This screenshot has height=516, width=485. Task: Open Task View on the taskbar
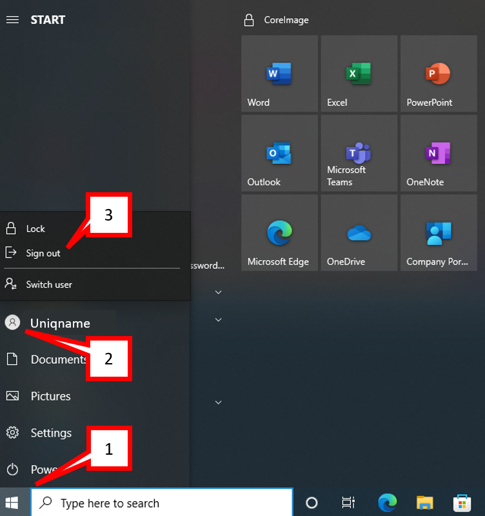348,502
